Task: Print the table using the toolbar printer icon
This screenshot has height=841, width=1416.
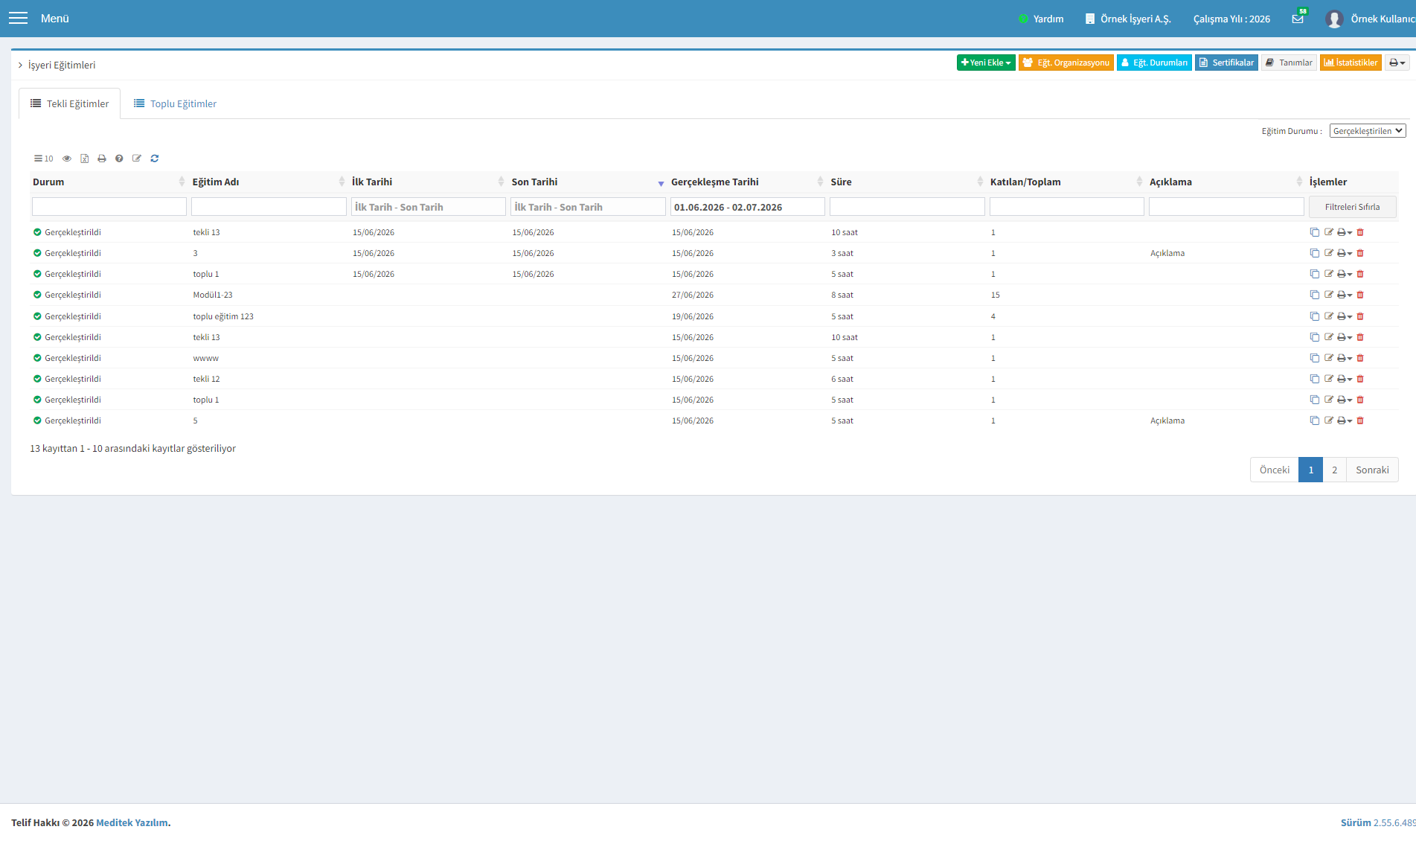Action: tap(102, 159)
